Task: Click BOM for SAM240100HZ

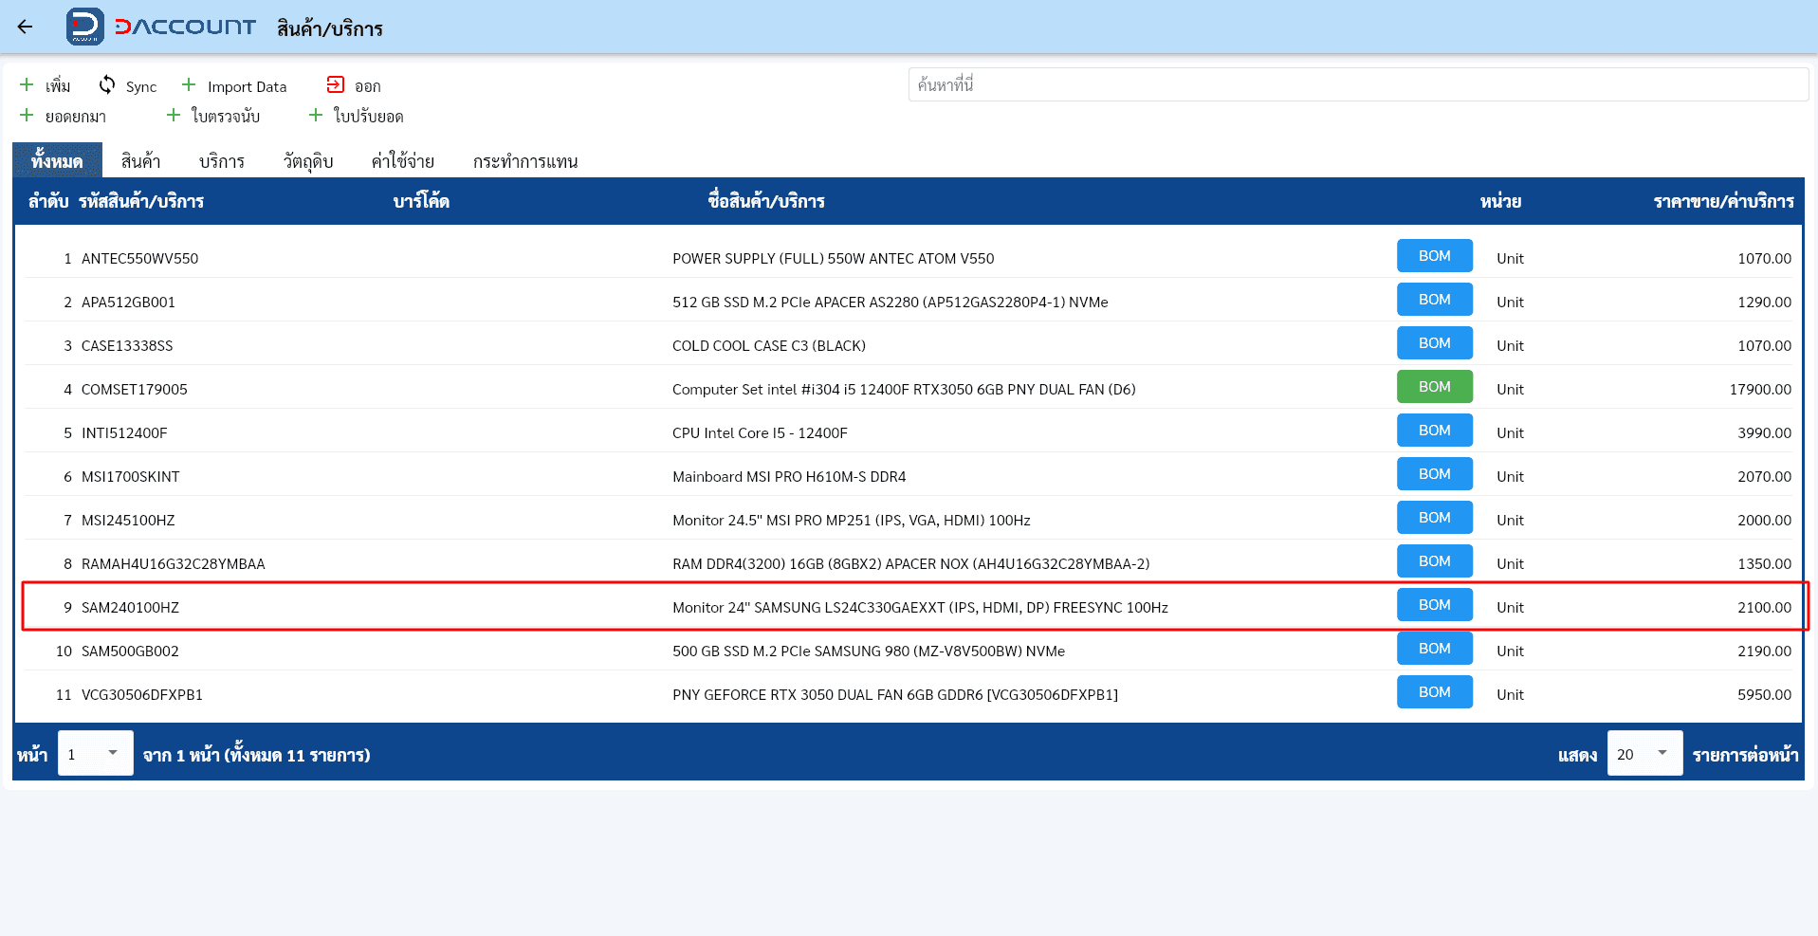Action: click(1435, 605)
